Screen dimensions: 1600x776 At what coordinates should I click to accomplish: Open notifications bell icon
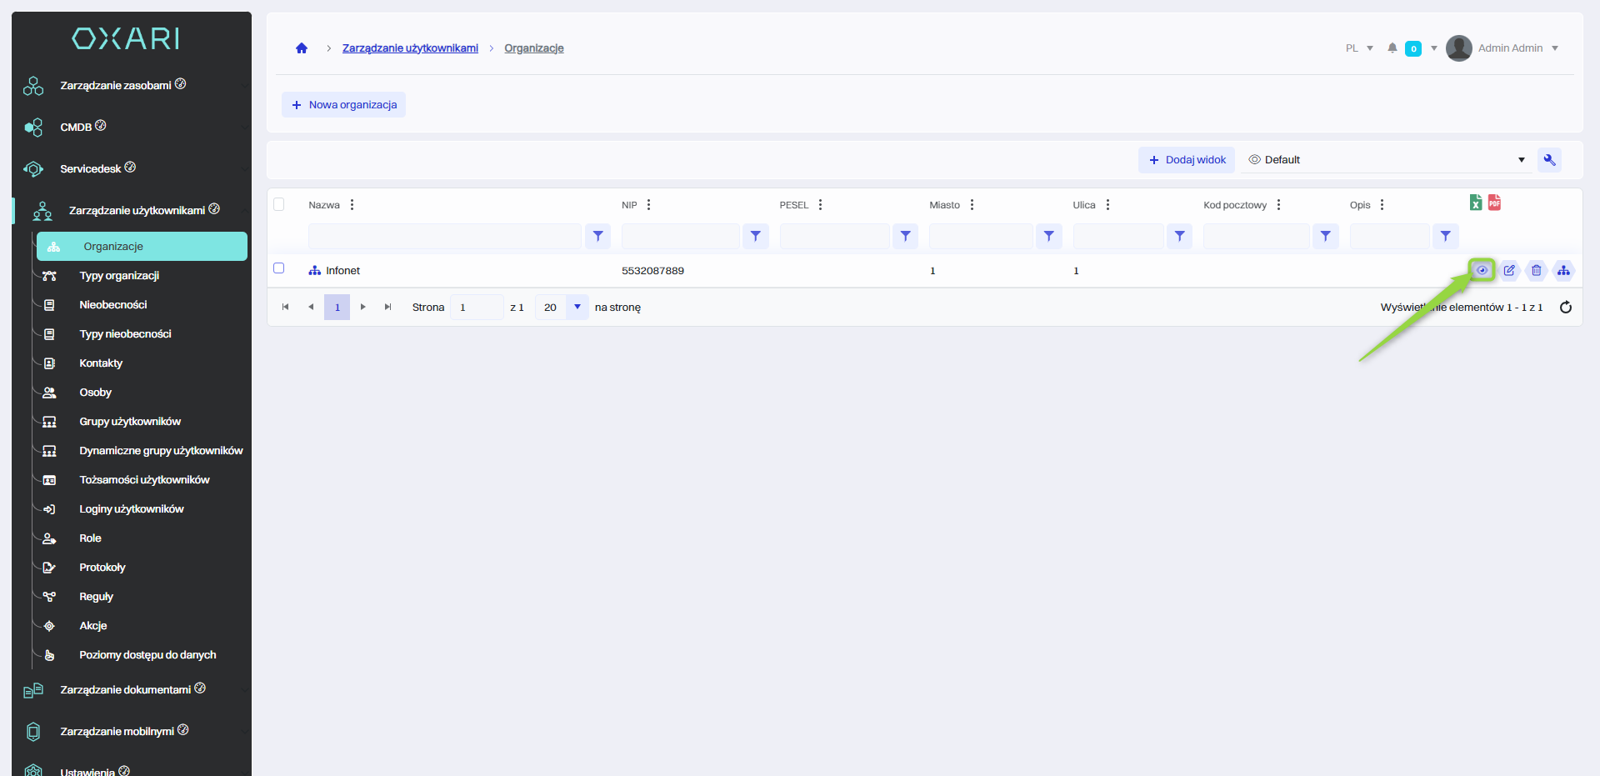1392,48
